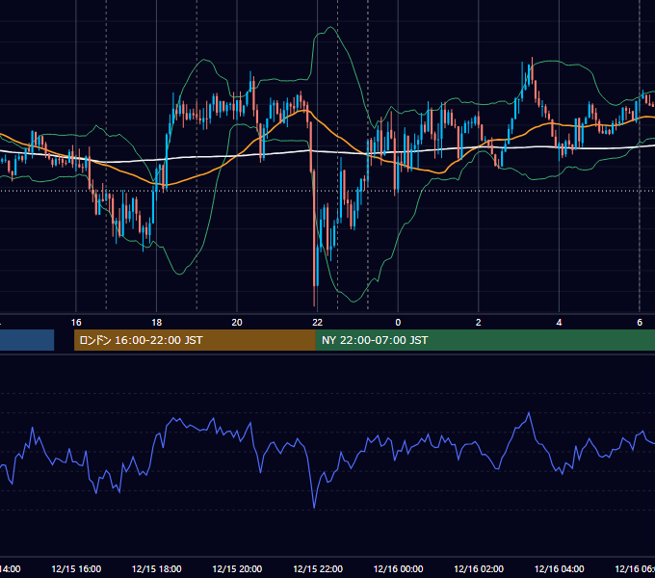Click the highest peak of the oscillator line
This screenshot has height=578, width=655.
pyautogui.click(x=529, y=412)
